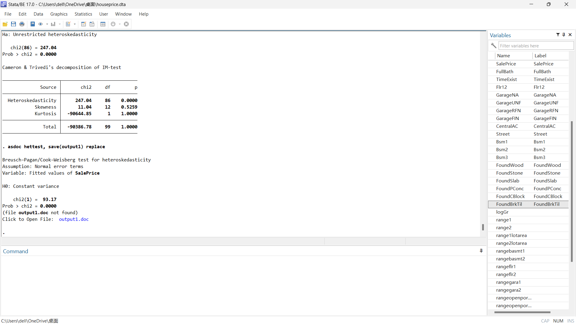The image size is (576, 324).
Task: Expand the Viewer dropdown arrow
Action: (x=47, y=24)
